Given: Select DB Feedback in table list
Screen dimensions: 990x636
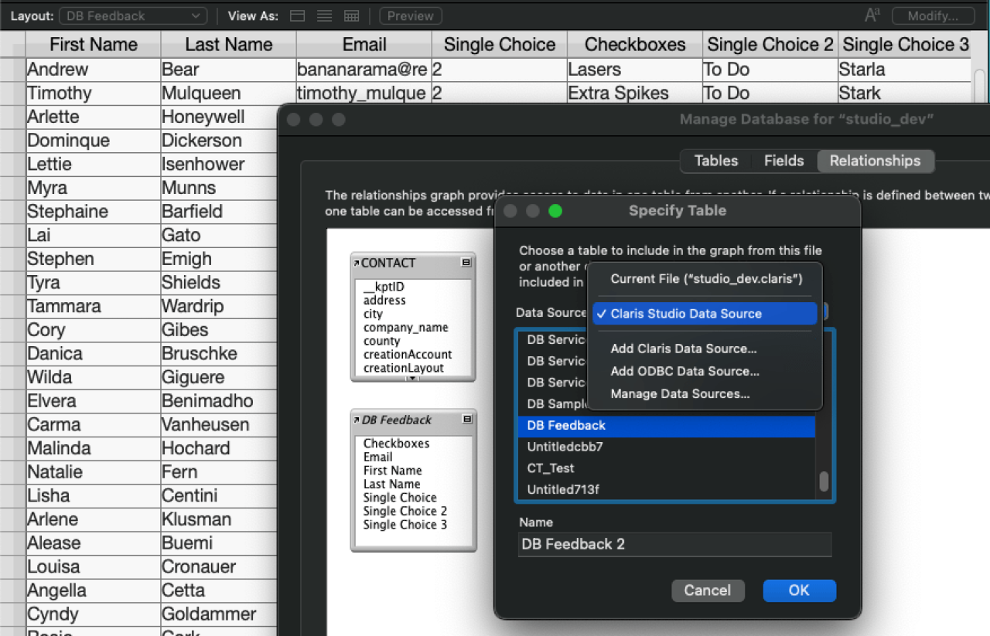Looking at the screenshot, I should [x=666, y=426].
